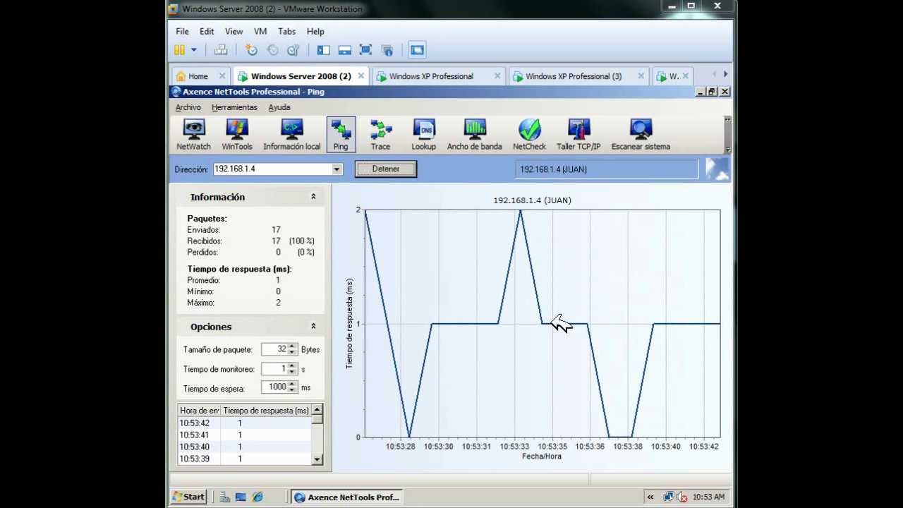Screen dimensions: 903x508
Task: Click the Detener button
Action: point(386,169)
